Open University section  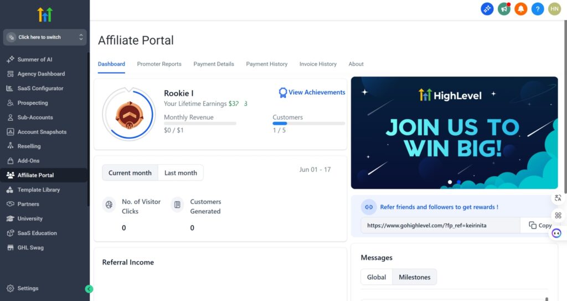point(30,219)
